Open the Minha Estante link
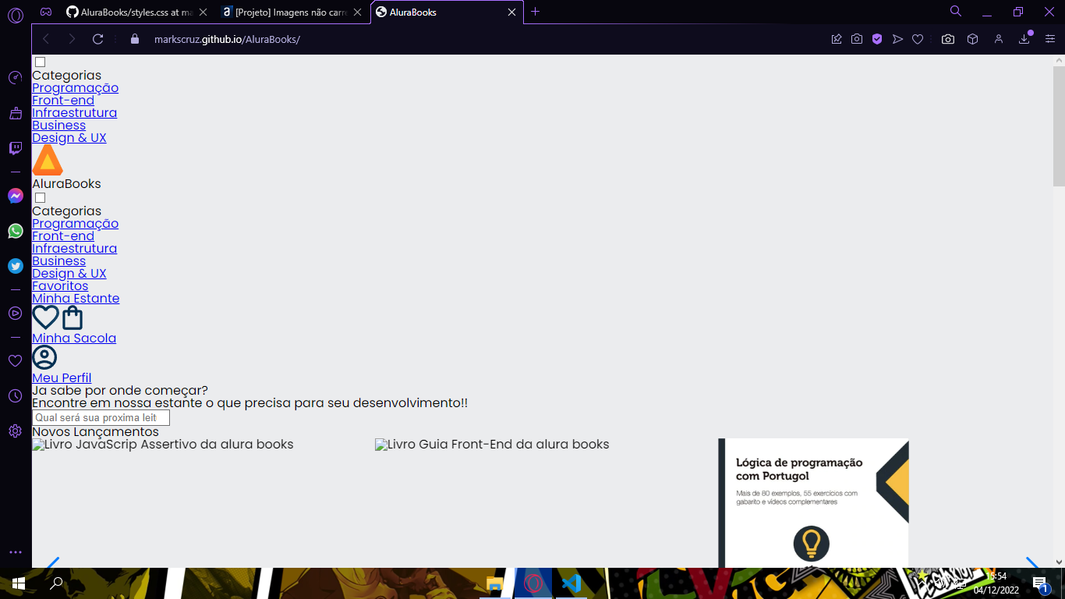 point(76,299)
